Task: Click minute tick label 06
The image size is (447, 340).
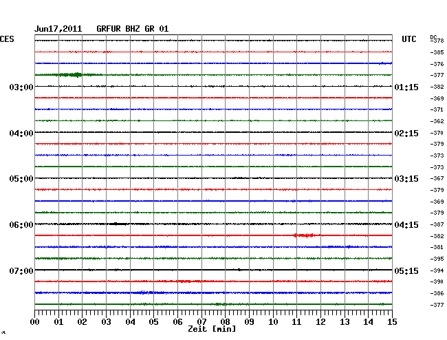Action: pos(177,321)
